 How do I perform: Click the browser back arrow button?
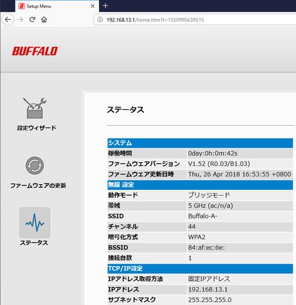point(8,20)
